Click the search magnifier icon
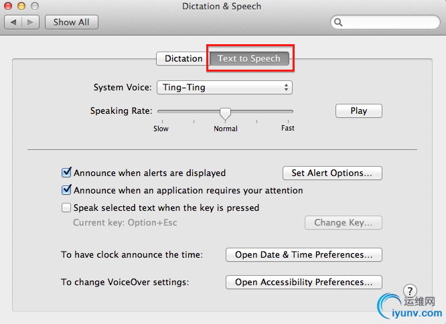The width and height of the screenshot is (446, 324). [x=339, y=22]
